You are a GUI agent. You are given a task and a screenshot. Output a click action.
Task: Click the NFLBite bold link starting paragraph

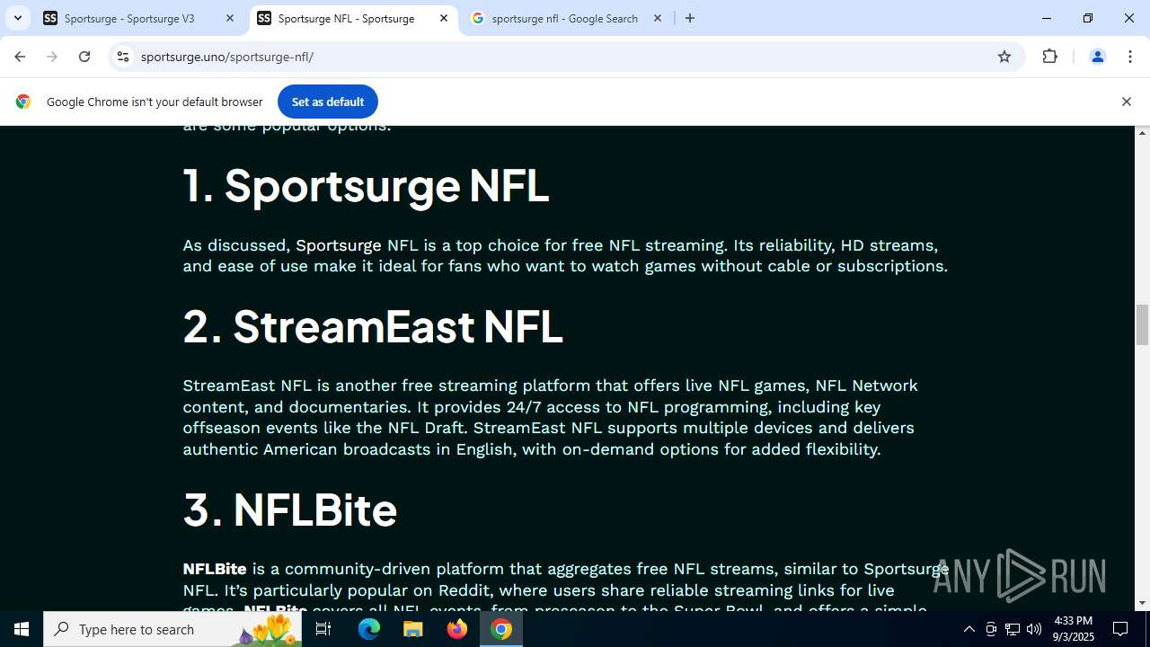coord(215,569)
